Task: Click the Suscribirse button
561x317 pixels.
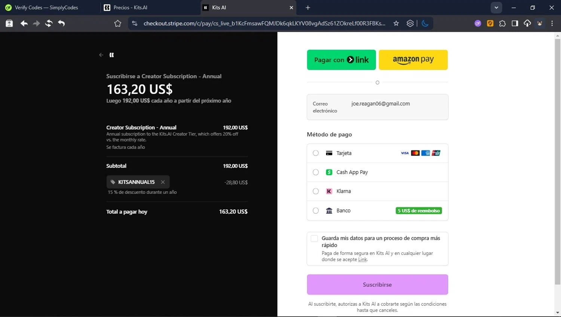Action: [377, 285]
